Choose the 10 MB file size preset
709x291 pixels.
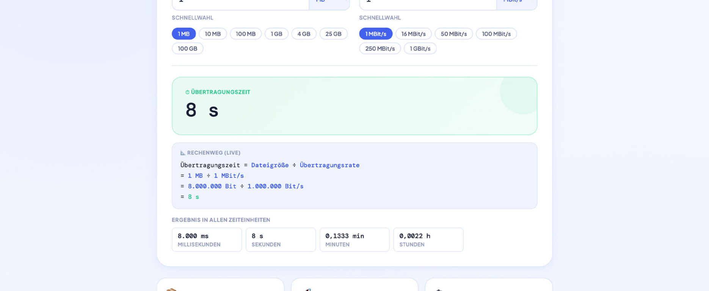[213, 34]
